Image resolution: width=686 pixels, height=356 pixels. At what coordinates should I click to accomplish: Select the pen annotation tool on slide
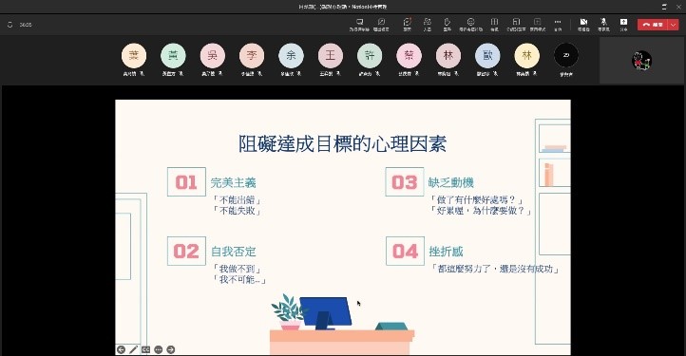[x=133, y=349]
